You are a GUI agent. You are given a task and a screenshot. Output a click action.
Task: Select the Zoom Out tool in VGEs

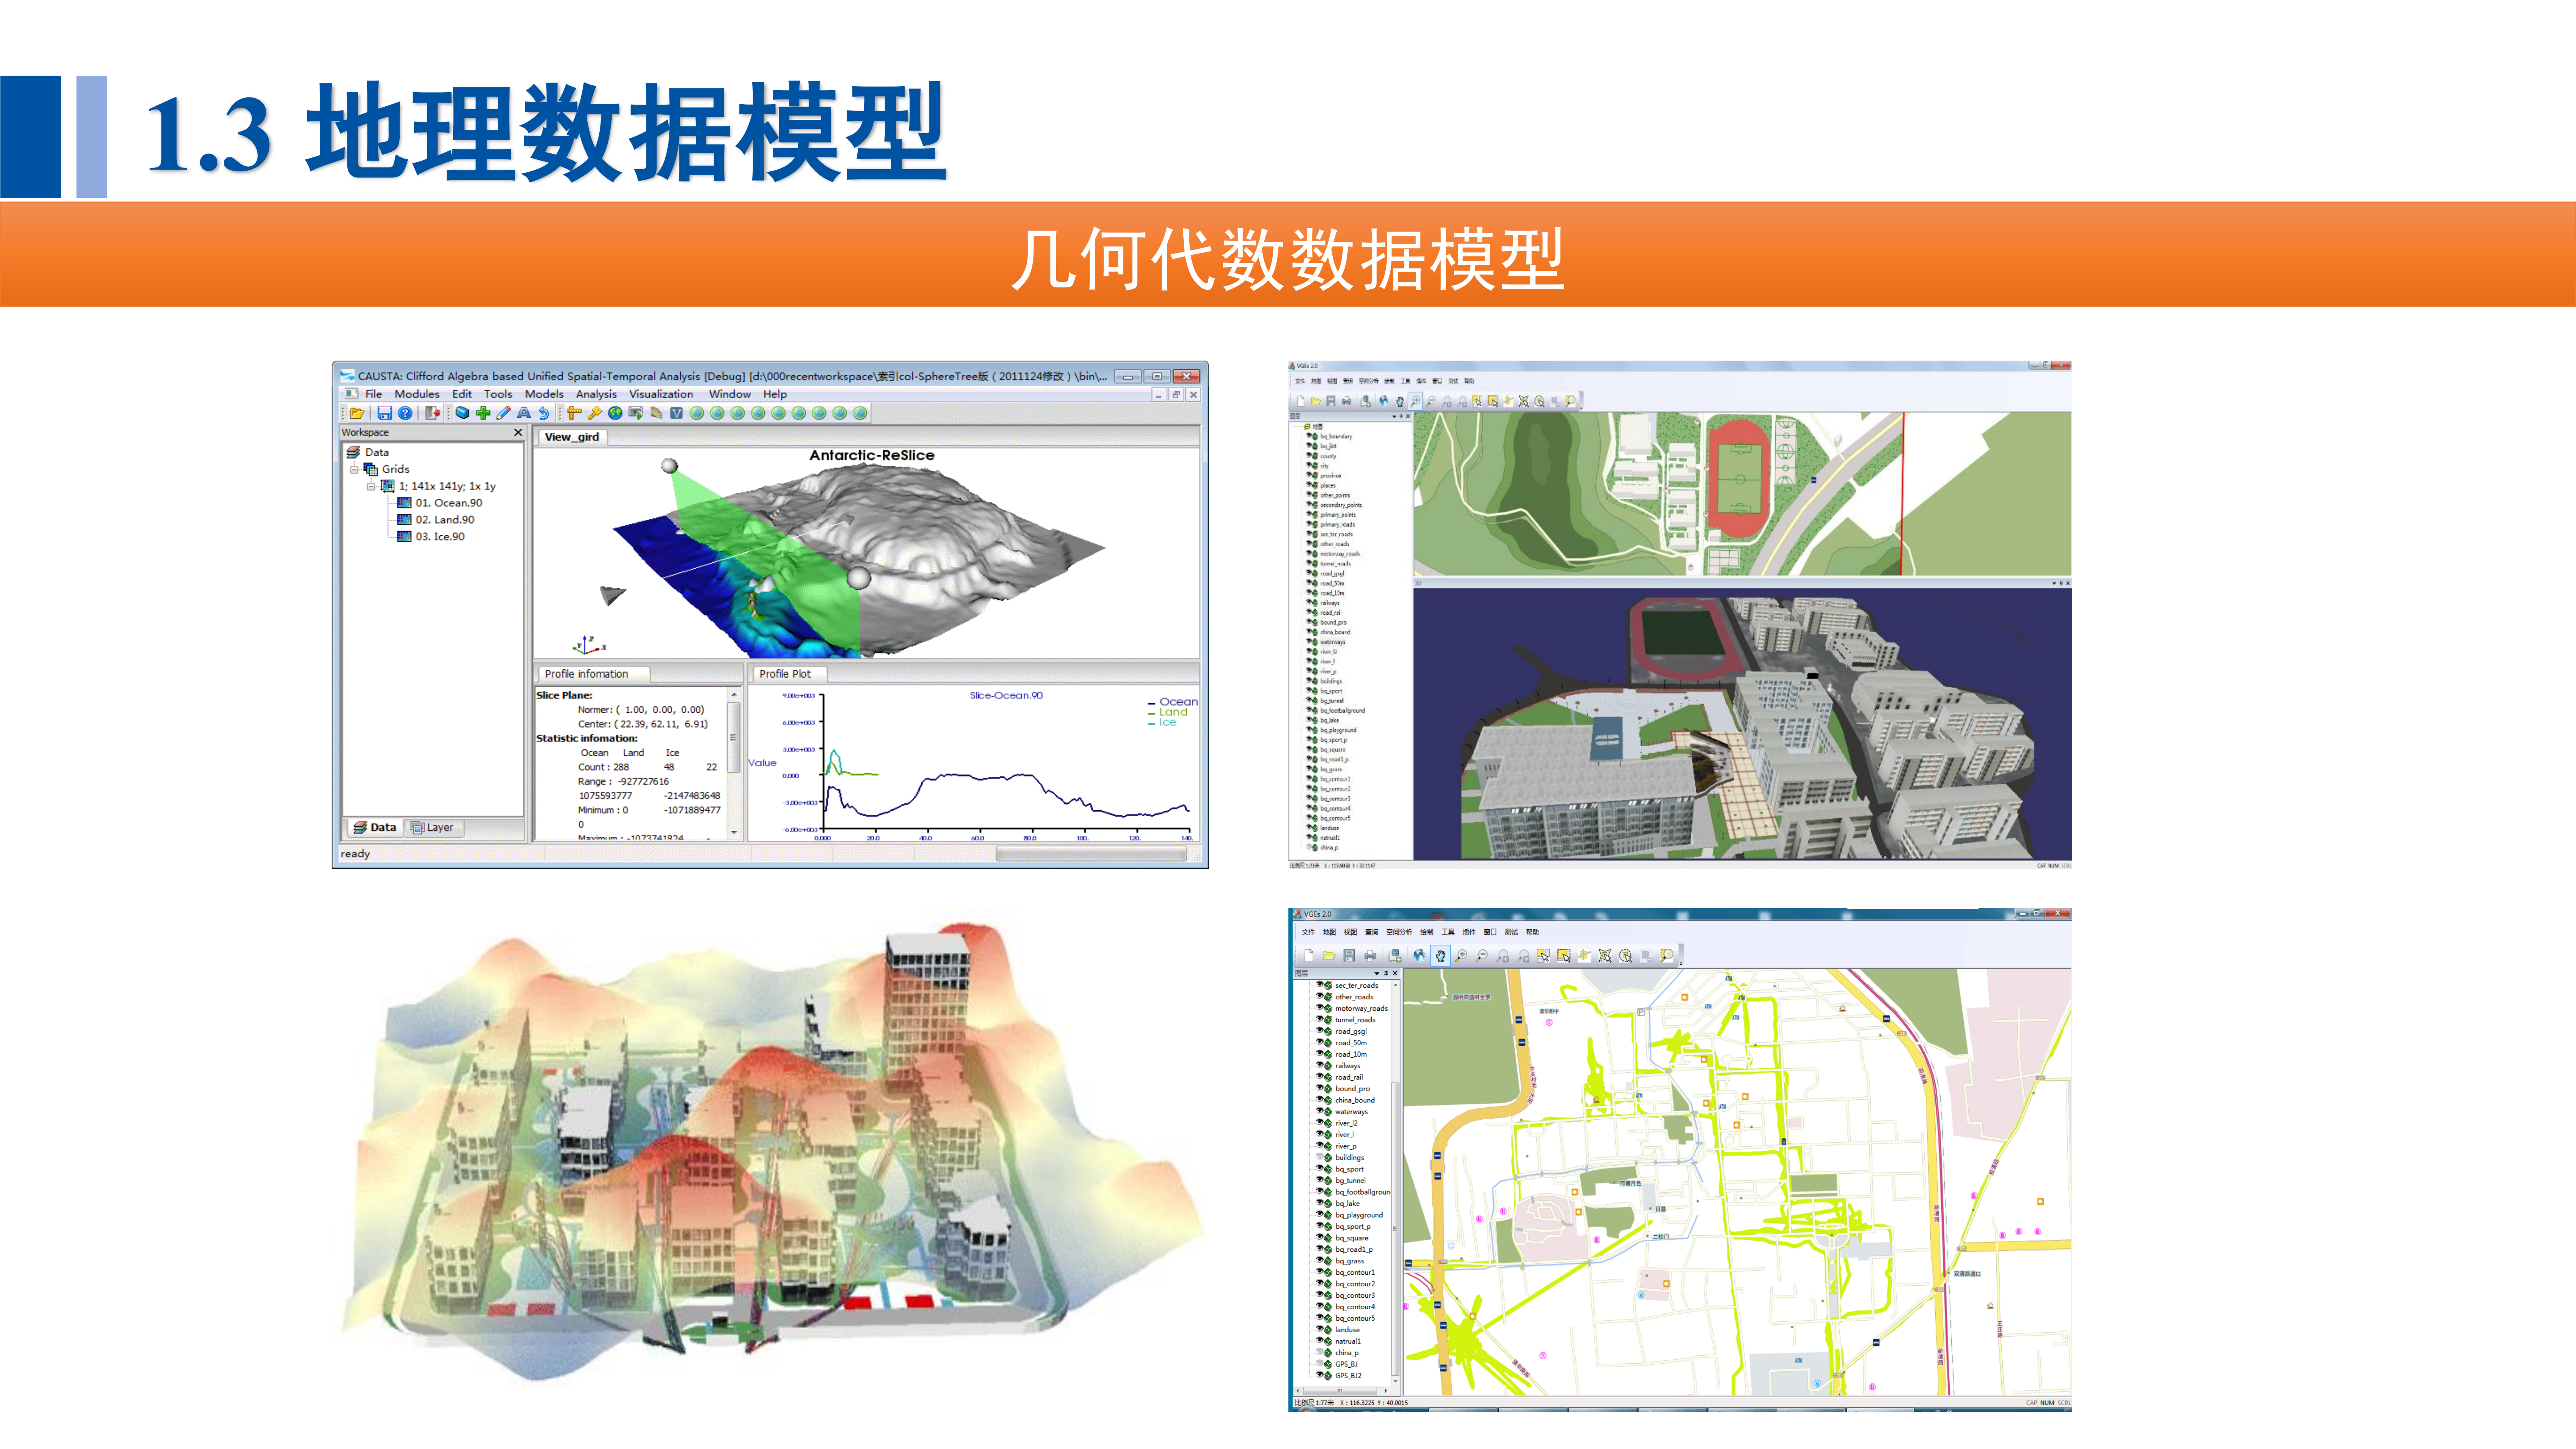click(1481, 955)
